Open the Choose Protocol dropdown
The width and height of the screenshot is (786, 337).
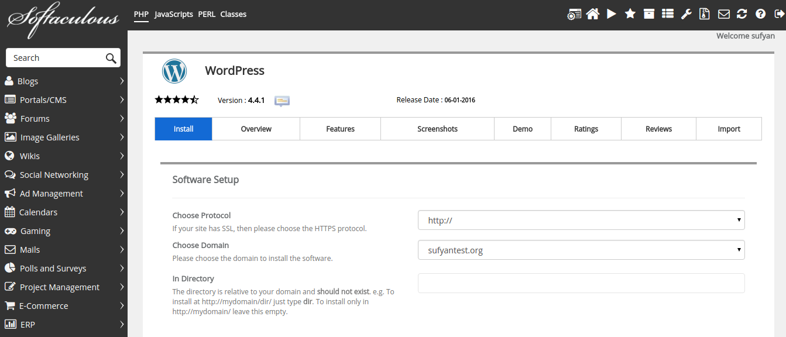pos(581,220)
